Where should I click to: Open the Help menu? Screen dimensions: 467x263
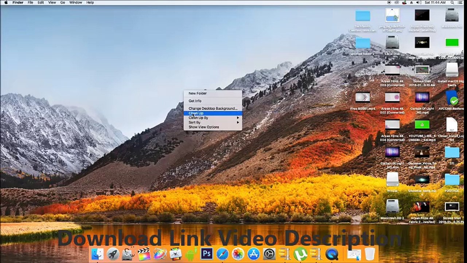pos(90,3)
